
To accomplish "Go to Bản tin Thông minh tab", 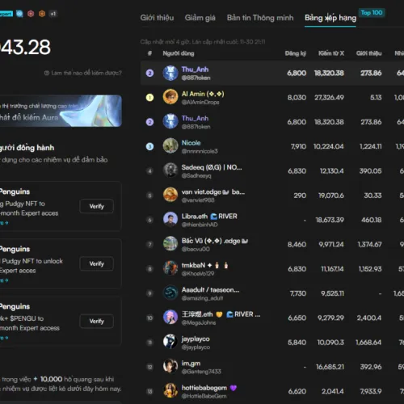I will coord(260,18).
